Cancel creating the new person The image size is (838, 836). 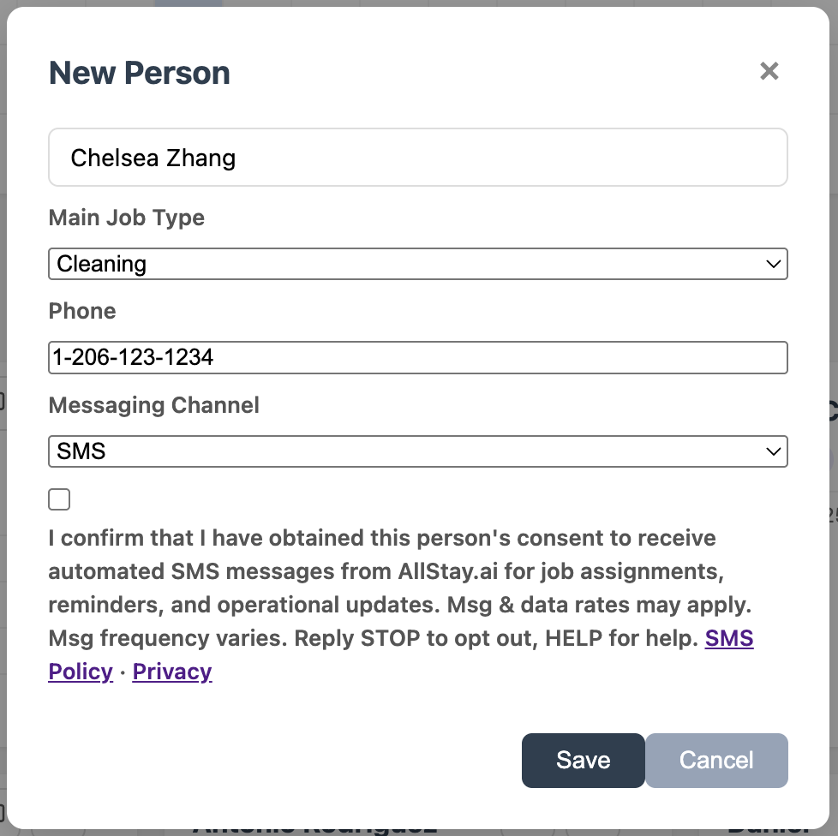[716, 760]
